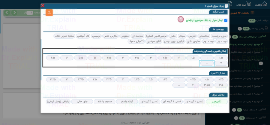Image resolution: width=270 pixels, height=125 pixels.
Task: Click the ... custom score option
Action: 179,85
